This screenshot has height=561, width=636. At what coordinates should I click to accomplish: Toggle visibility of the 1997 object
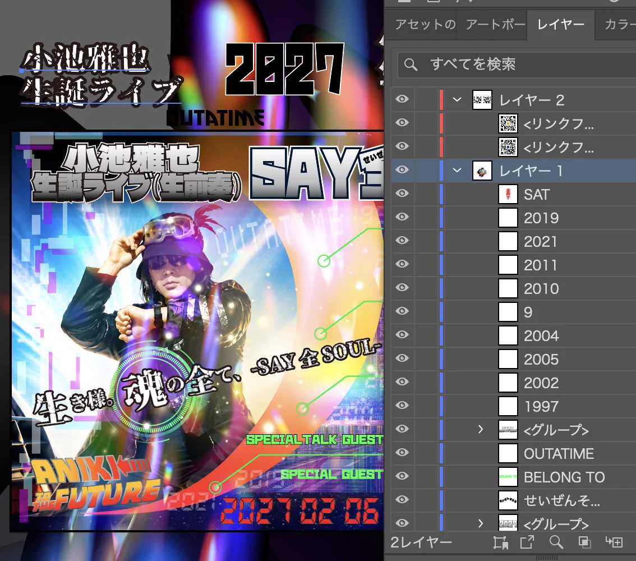point(402,405)
